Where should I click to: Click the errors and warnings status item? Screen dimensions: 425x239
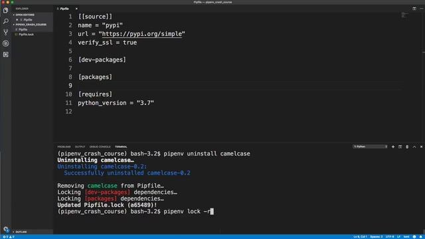coord(9,237)
